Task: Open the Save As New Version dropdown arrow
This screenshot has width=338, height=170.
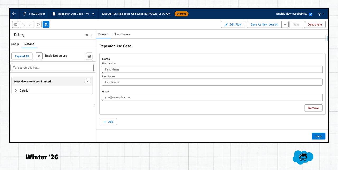Action: (285, 24)
